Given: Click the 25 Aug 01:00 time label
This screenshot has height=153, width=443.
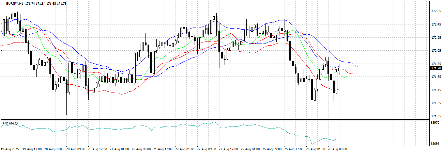Looking at the screenshot, I should (250, 149).
